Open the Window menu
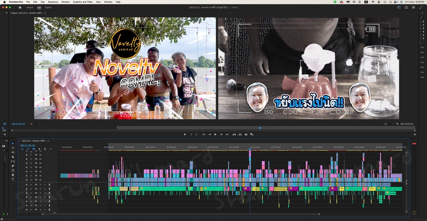Viewport: 427px width, 221px height. [x=108, y=2]
